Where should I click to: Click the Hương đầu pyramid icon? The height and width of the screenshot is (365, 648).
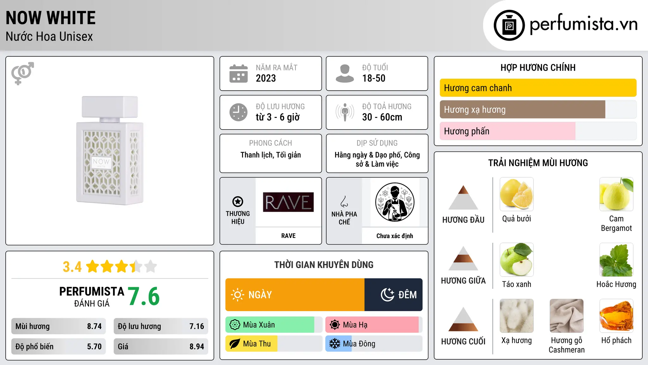pyautogui.click(x=463, y=197)
